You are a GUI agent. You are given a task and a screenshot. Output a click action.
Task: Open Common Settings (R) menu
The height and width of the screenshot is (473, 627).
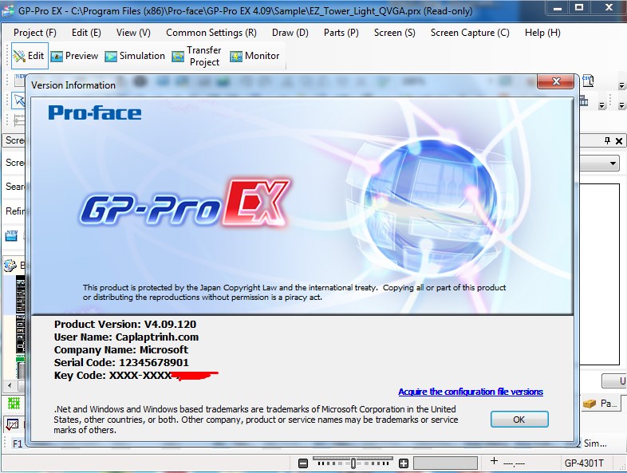[x=211, y=33]
